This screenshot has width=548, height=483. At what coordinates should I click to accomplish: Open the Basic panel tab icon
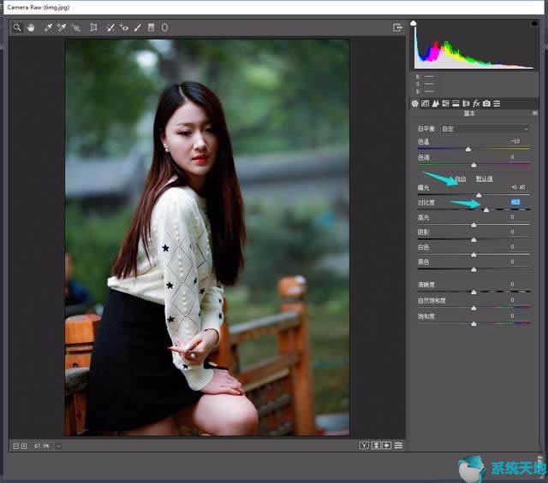[414, 103]
